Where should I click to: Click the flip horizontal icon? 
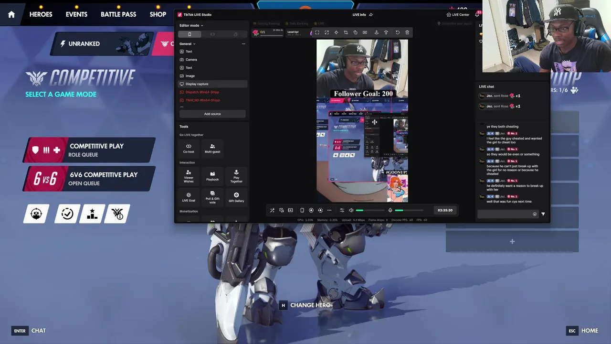(365, 32)
